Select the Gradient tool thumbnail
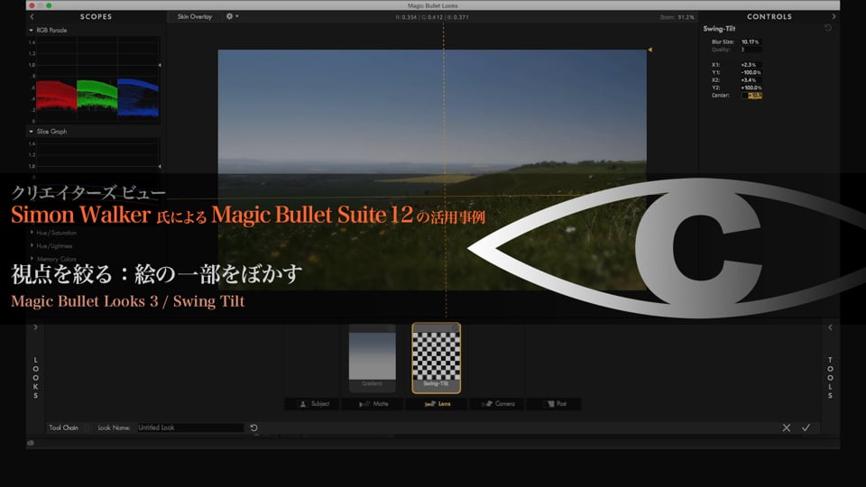Image resolution: width=866 pixels, height=487 pixels. click(x=373, y=357)
